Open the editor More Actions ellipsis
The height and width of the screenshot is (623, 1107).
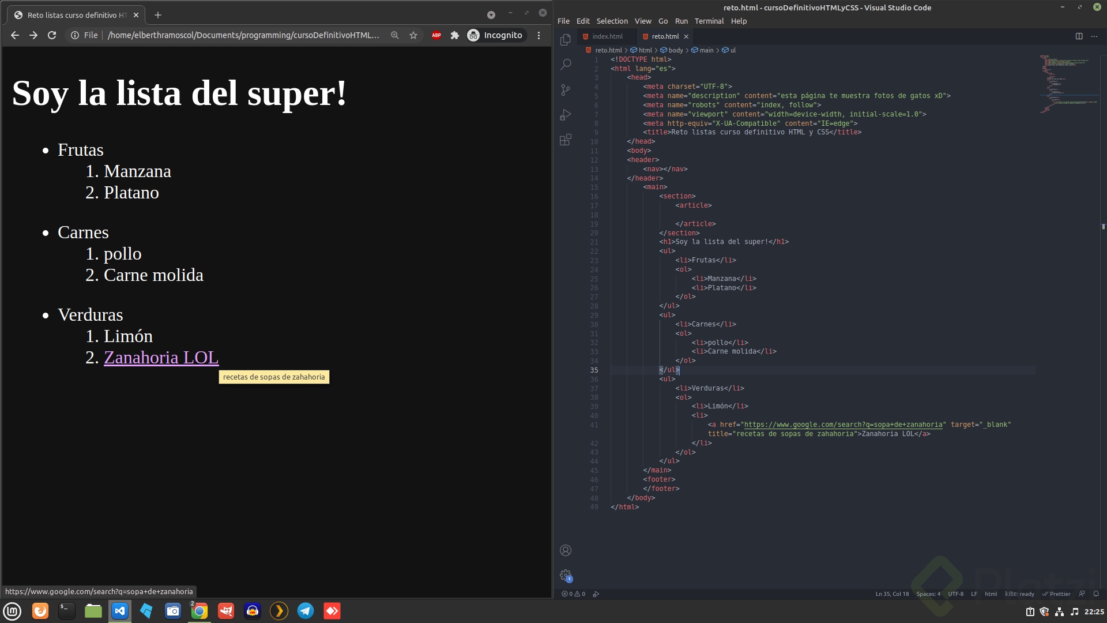coord(1094,36)
